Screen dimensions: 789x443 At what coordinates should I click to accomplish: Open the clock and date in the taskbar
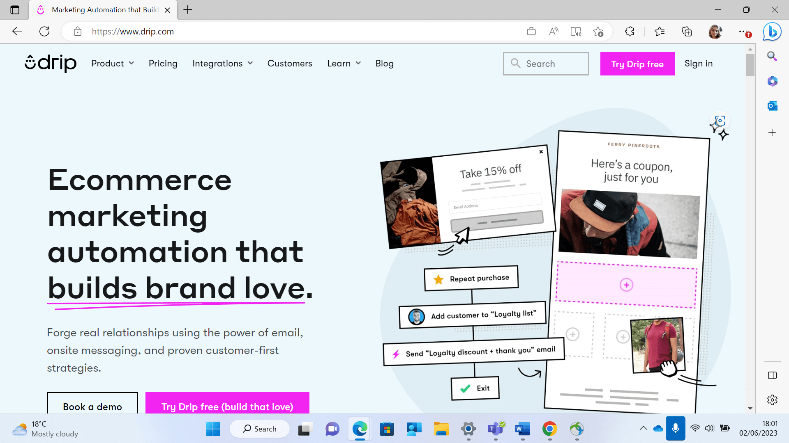pyautogui.click(x=758, y=428)
